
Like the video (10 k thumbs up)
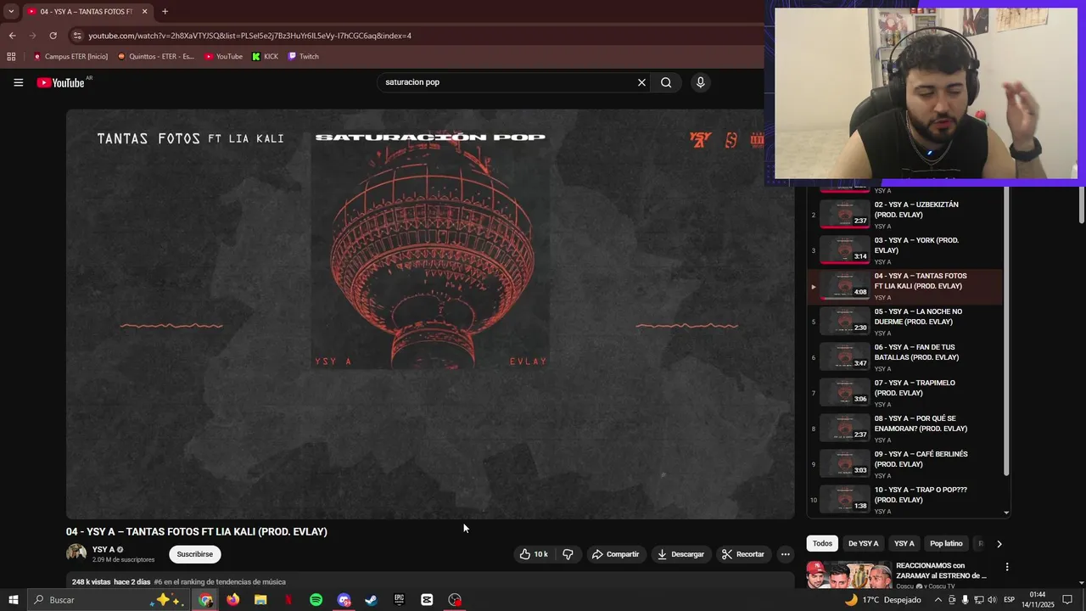(x=534, y=554)
